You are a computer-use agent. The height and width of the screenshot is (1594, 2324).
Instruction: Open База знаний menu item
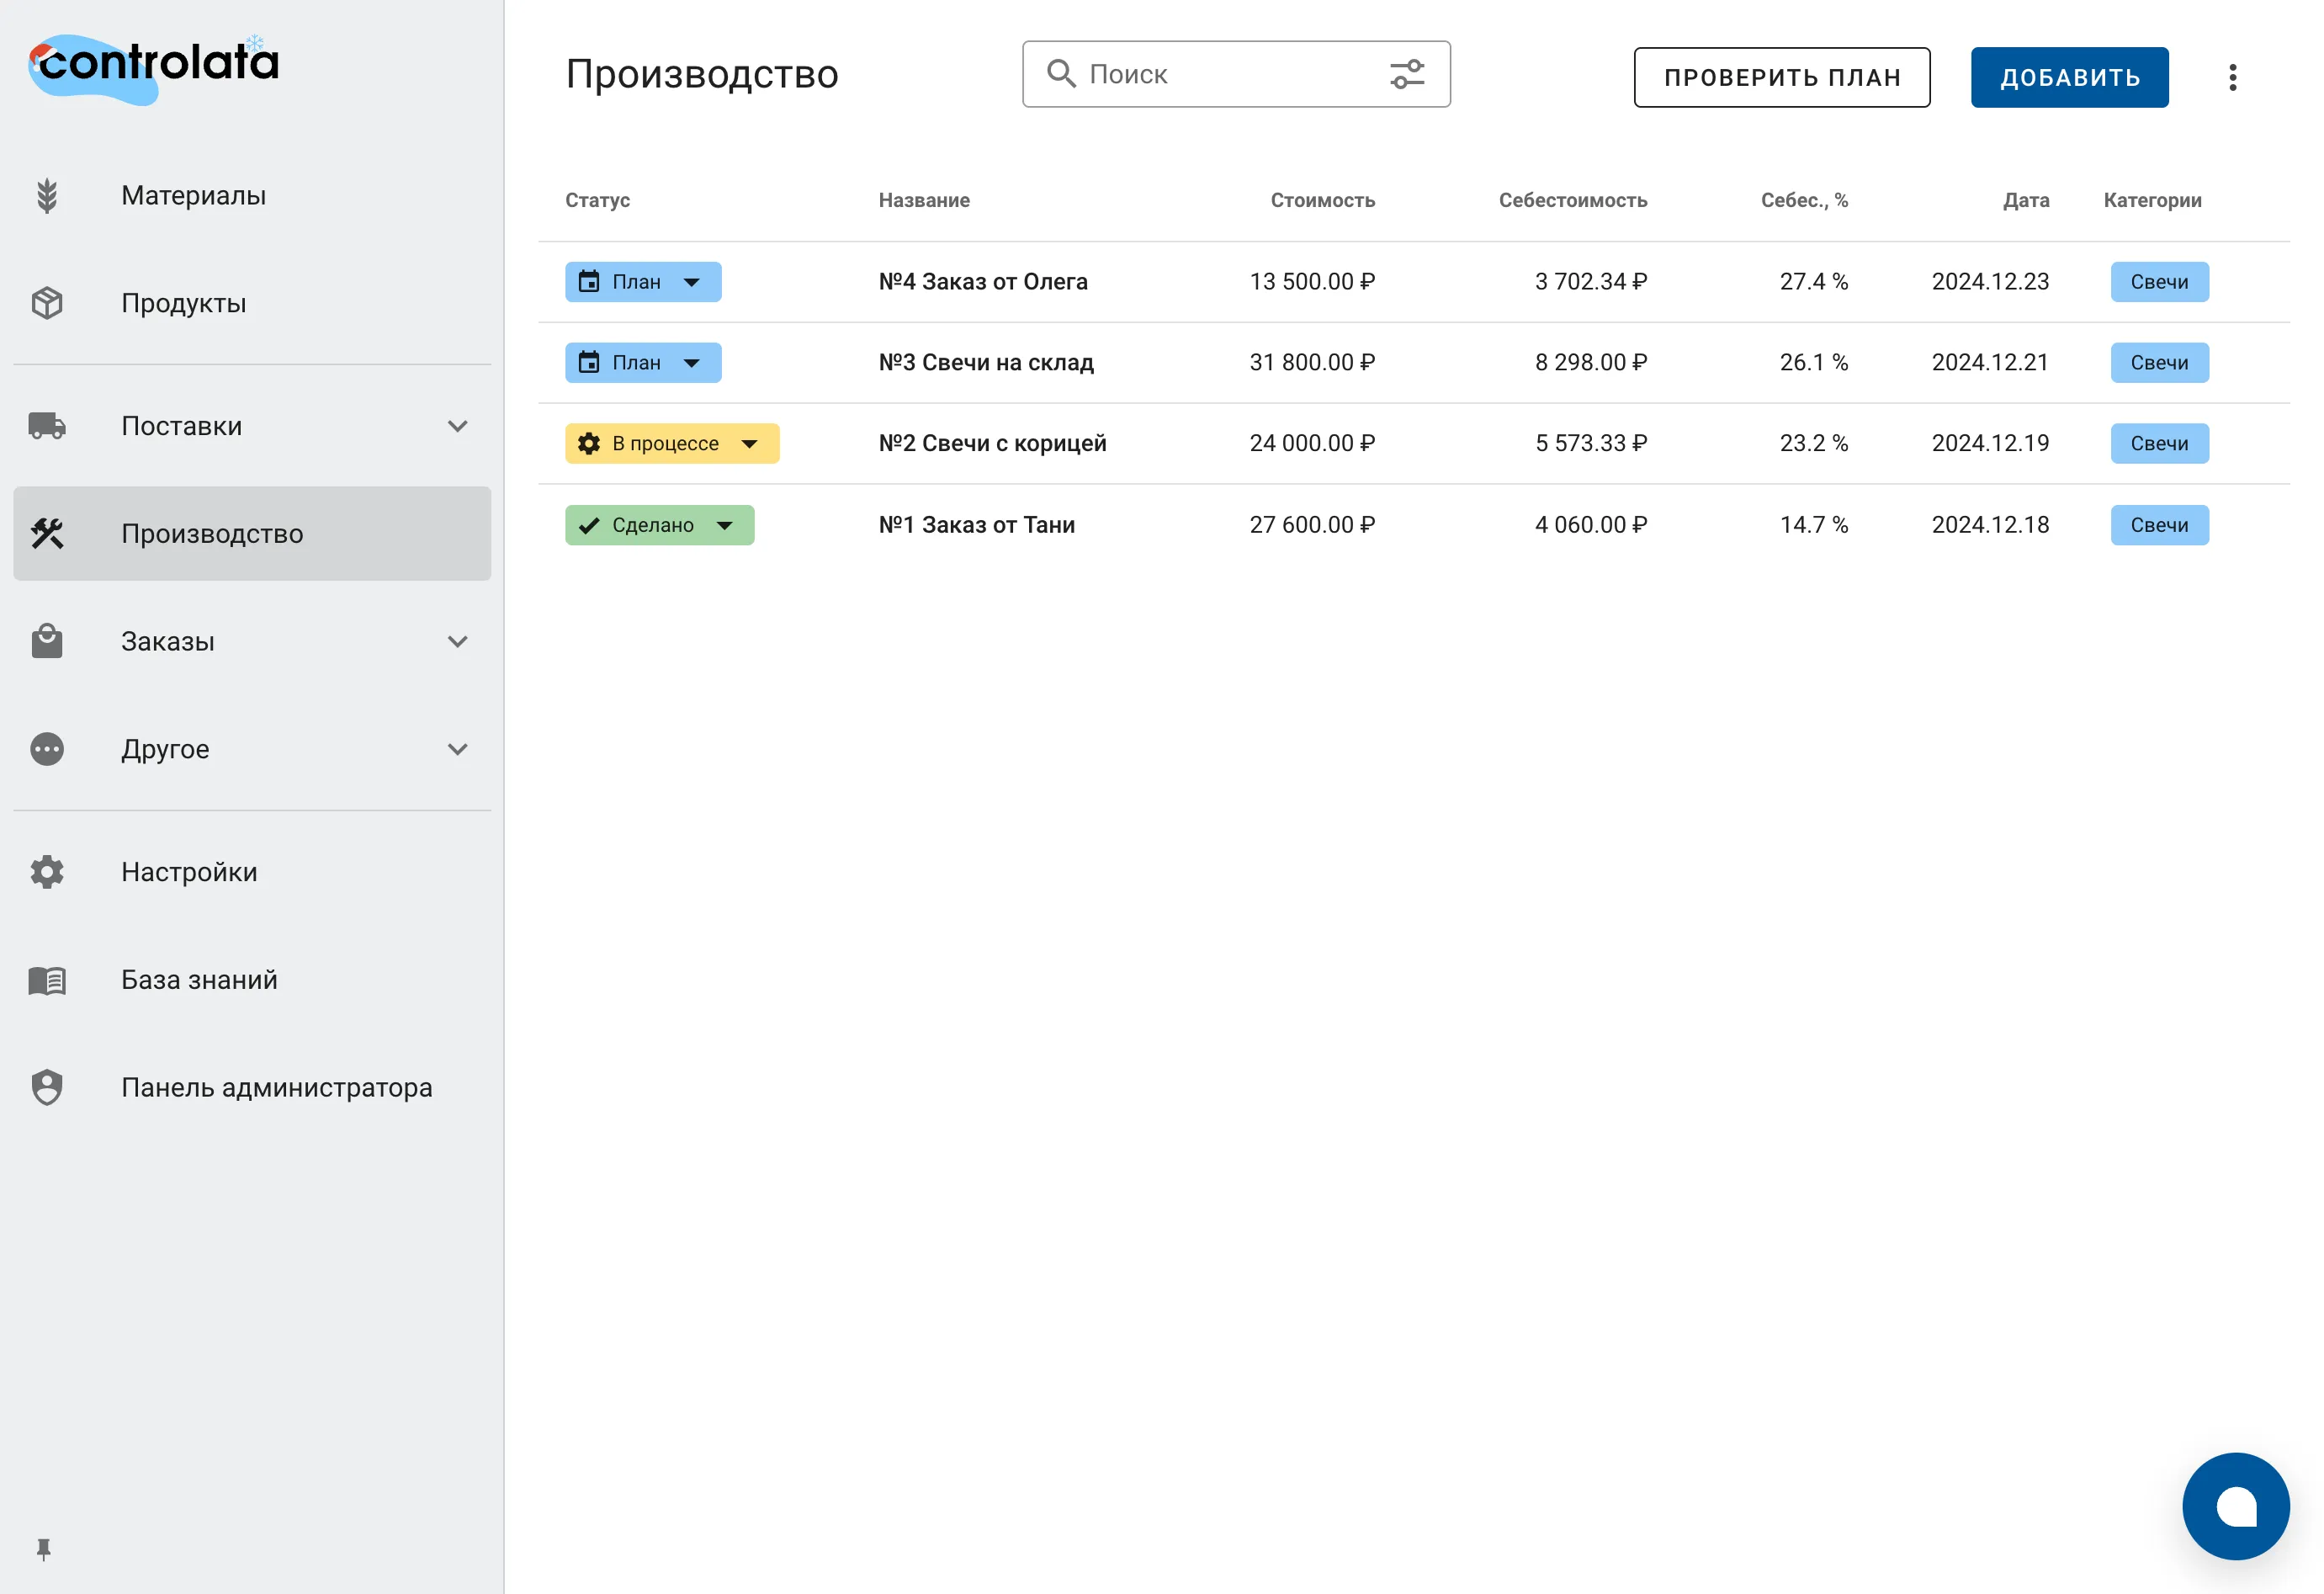coord(199,980)
